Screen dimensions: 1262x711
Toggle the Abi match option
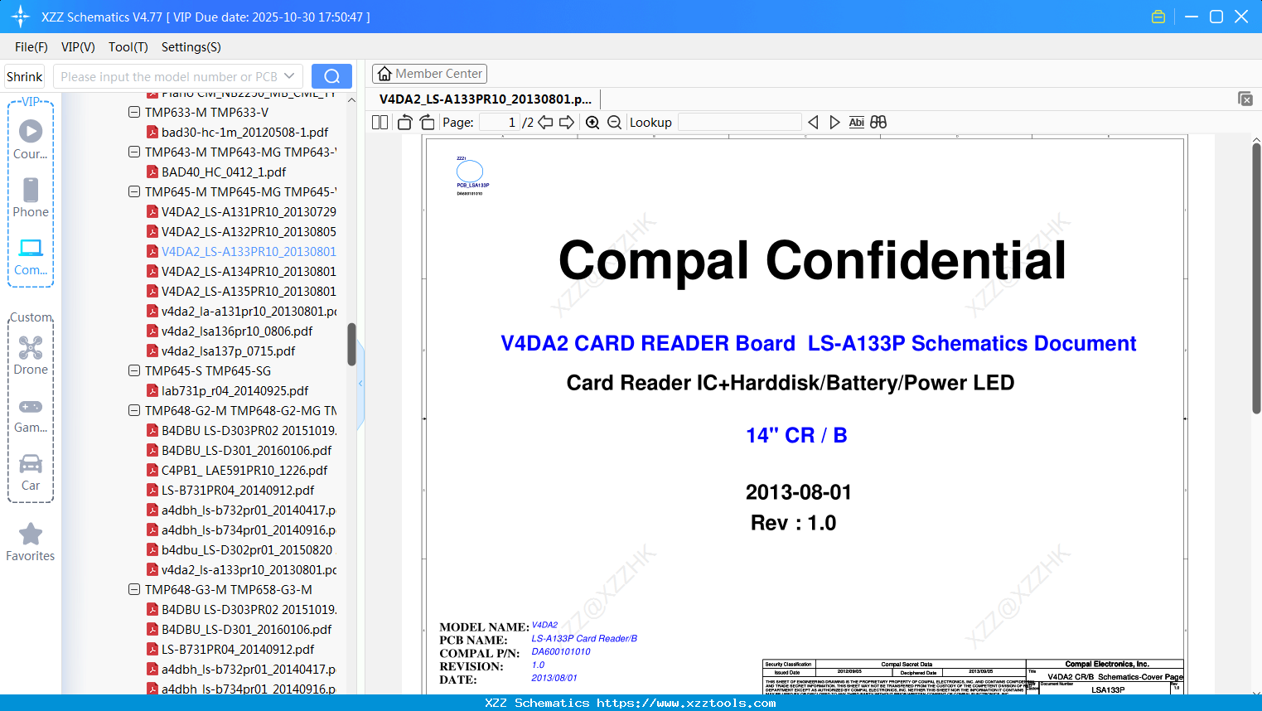[x=857, y=123]
